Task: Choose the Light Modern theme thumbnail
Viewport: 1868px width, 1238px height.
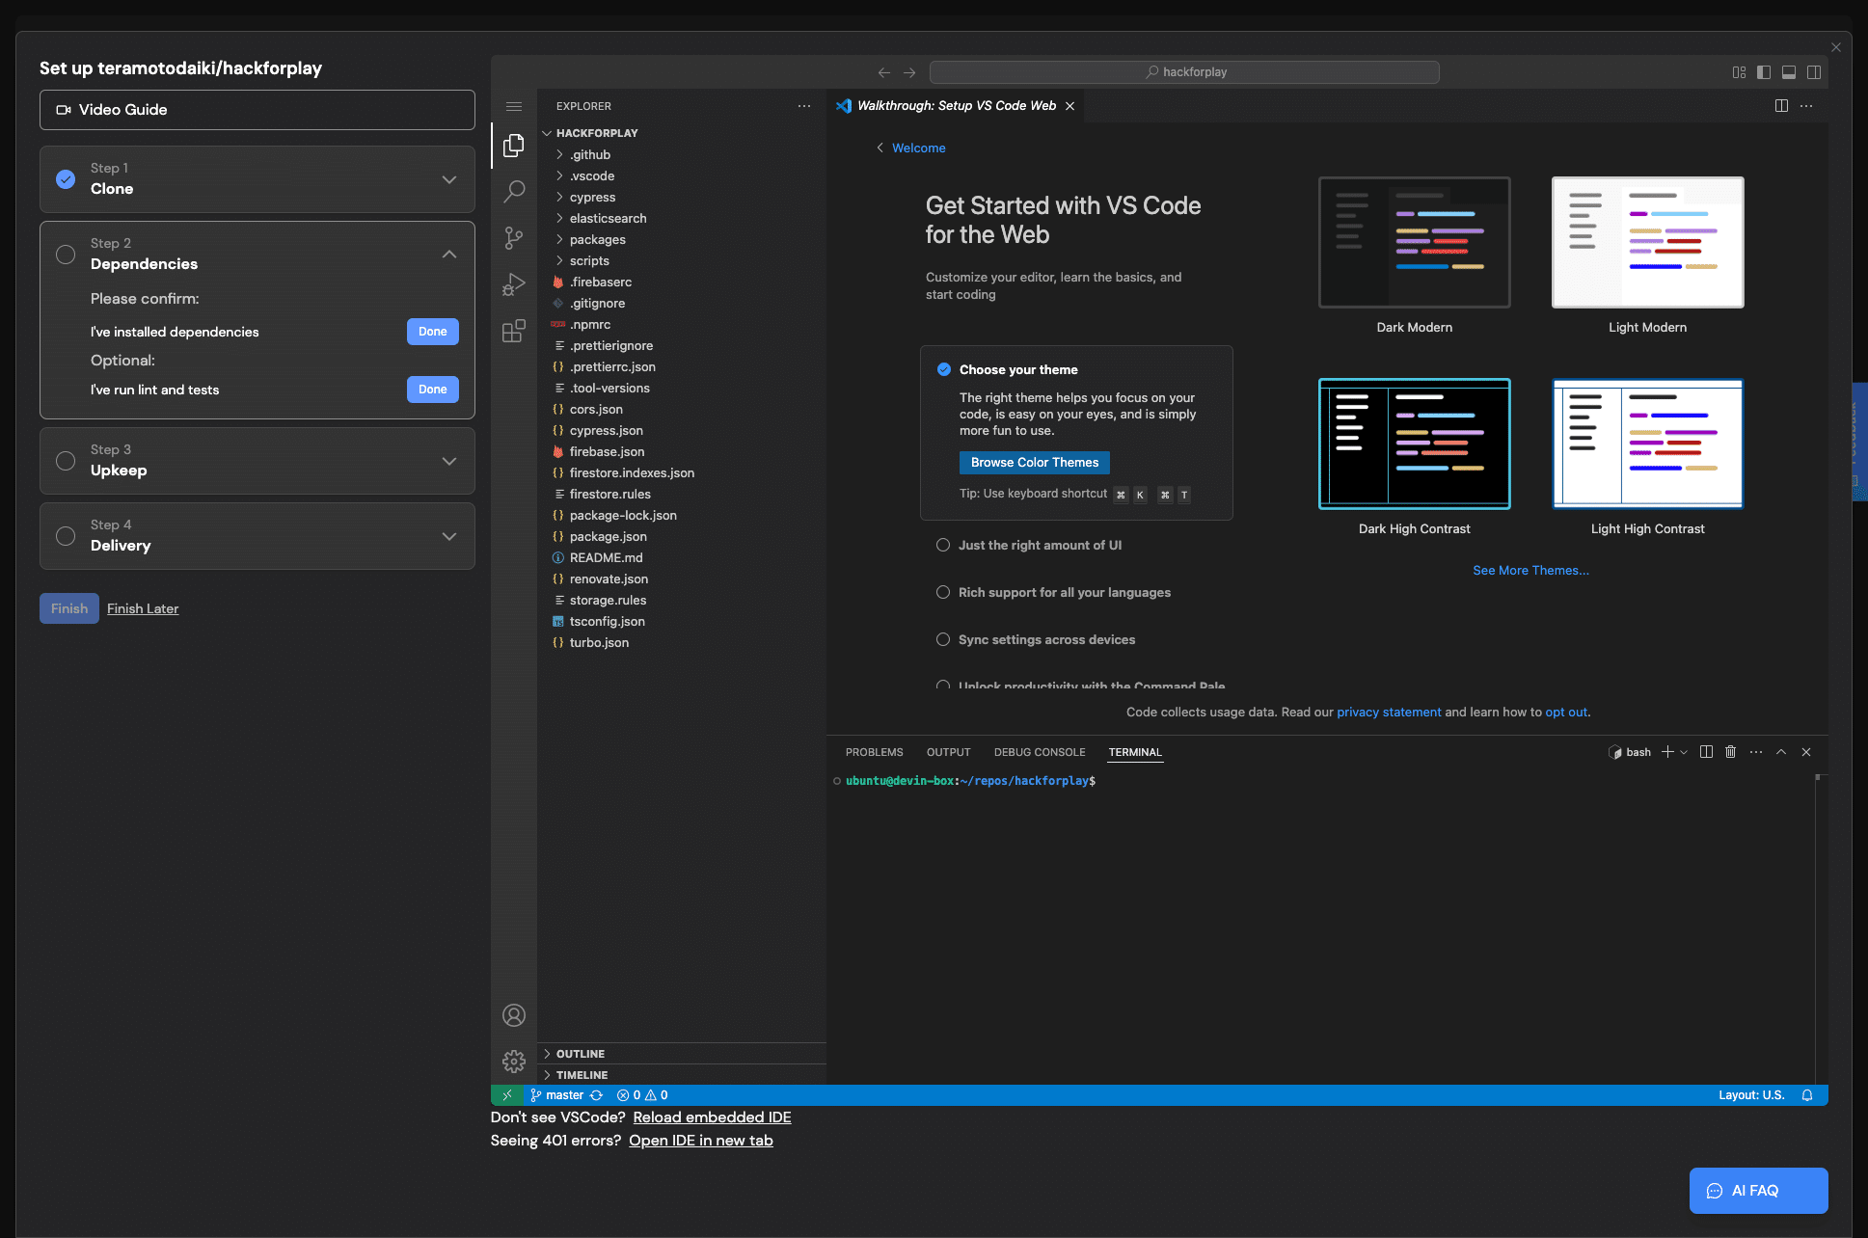Action: tap(1648, 242)
